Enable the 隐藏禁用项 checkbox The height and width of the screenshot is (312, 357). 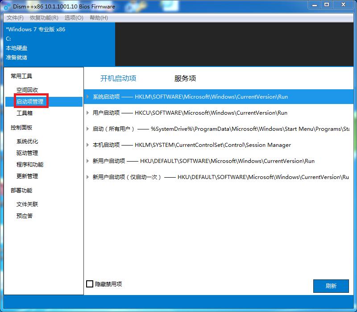point(90,284)
